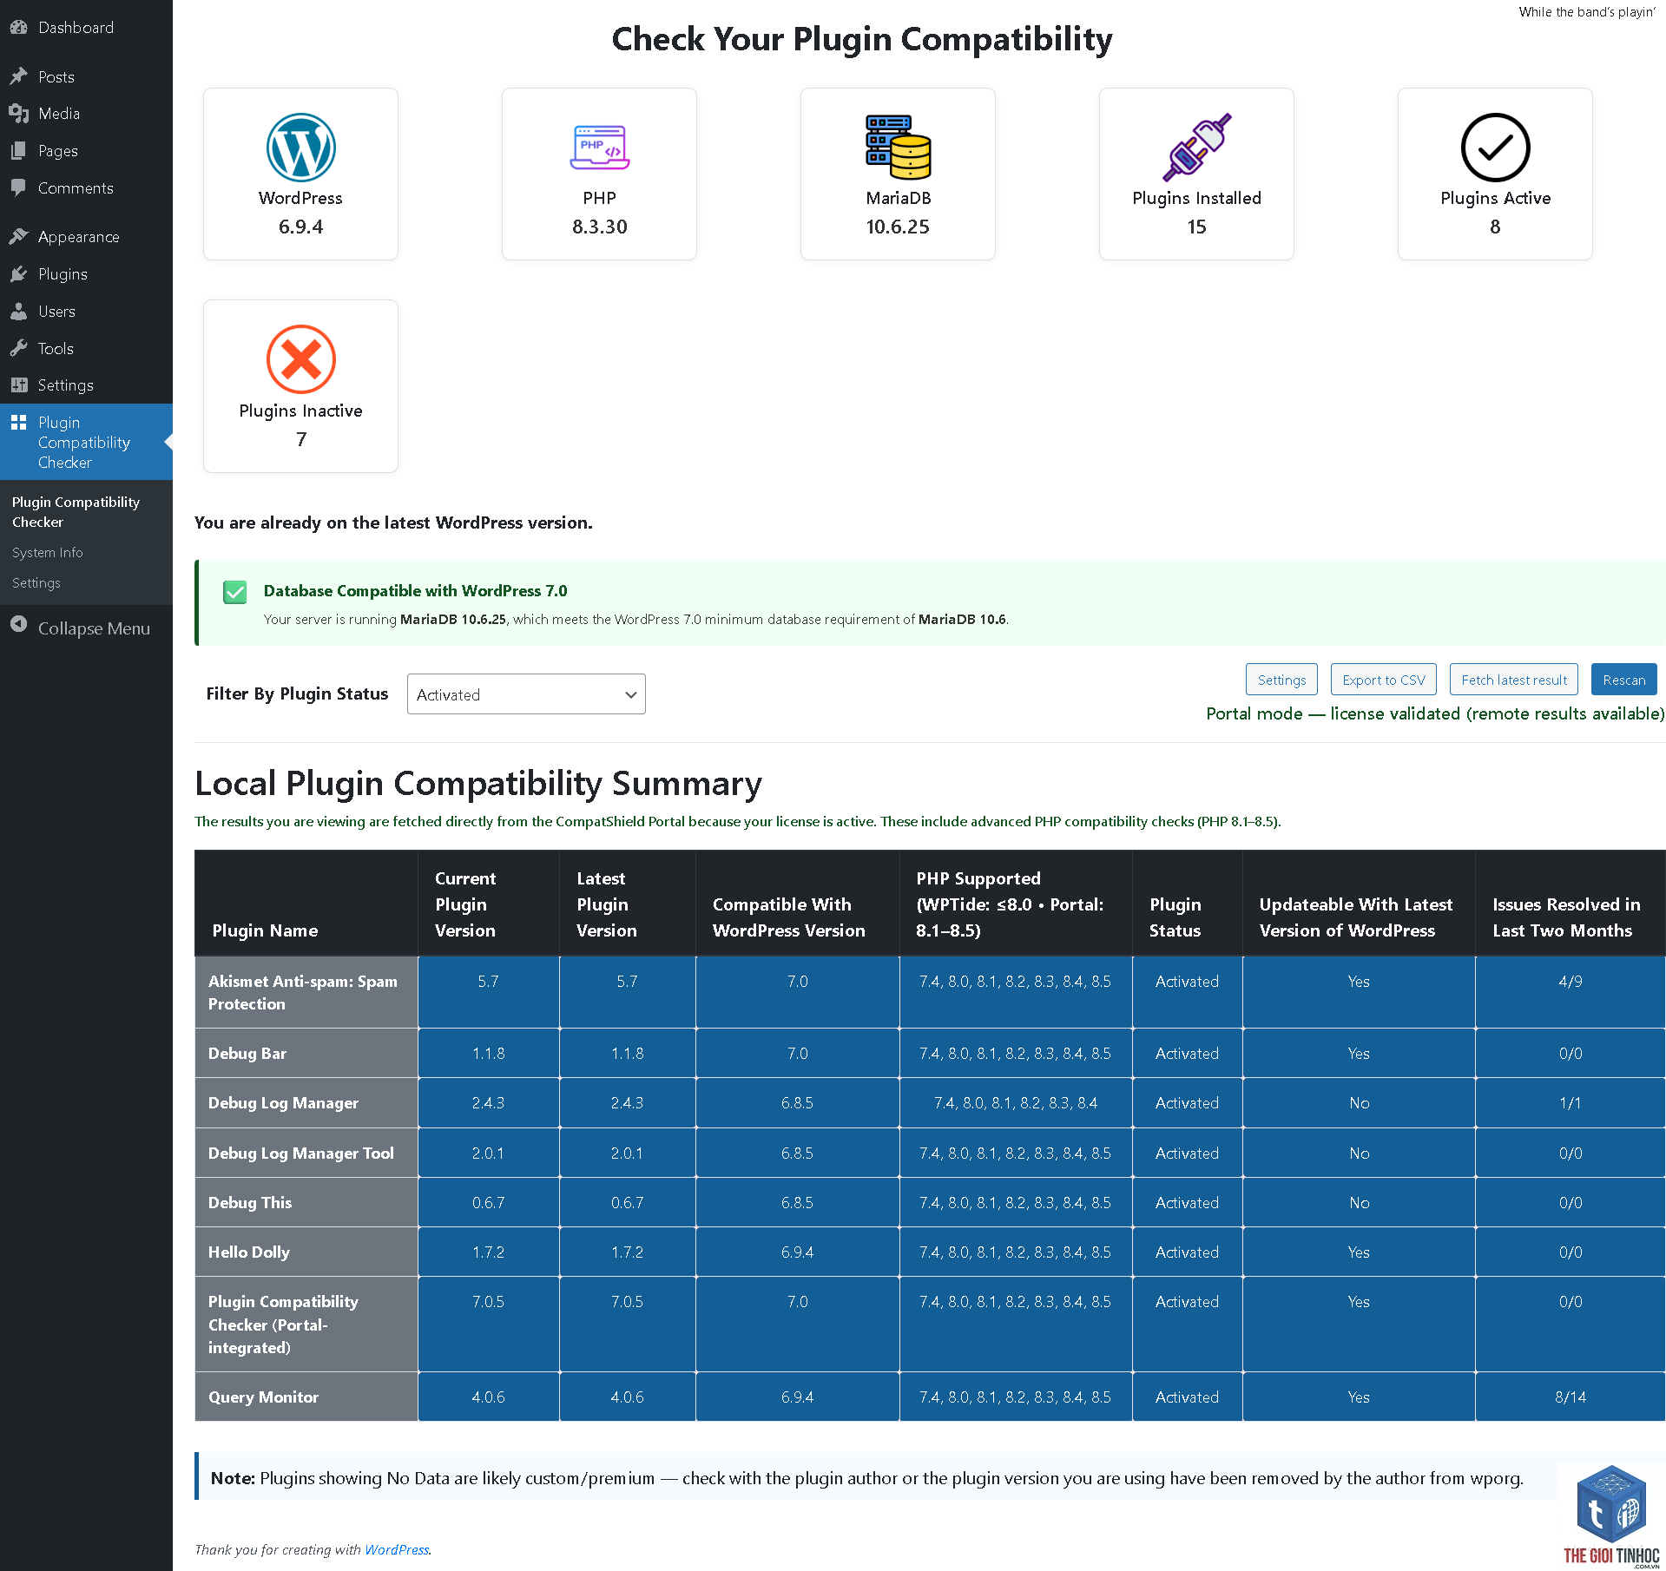Image resolution: width=1666 pixels, height=1571 pixels.
Task: Click the Comments bubble icon
Action: pyautogui.click(x=18, y=187)
